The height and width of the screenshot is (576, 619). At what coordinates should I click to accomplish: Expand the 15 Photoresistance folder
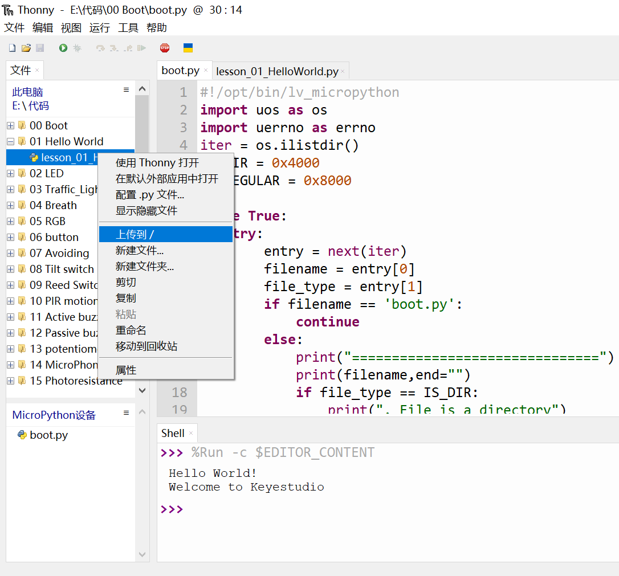click(x=11, y=381)
